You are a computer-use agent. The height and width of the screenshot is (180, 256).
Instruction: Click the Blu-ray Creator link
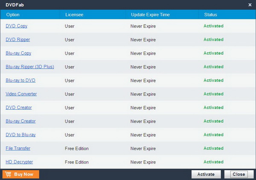pos(20,121)
